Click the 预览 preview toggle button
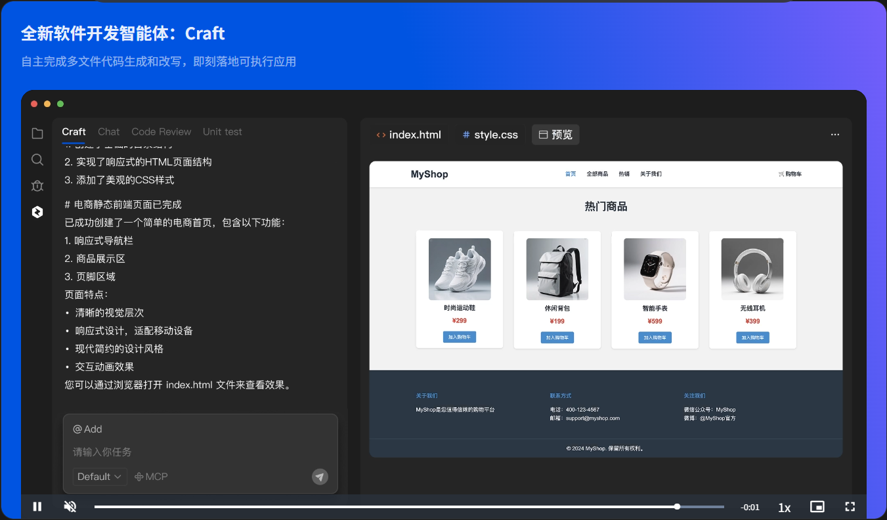 [x=555, y=134]
